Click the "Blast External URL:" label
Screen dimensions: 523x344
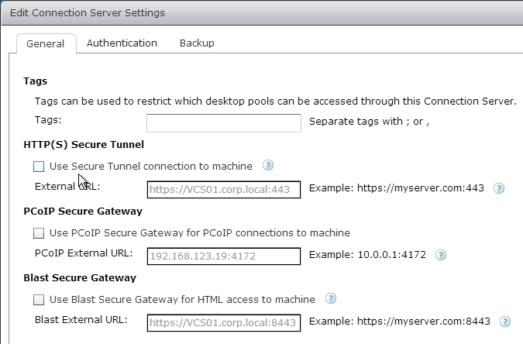(x=81, y=320)
